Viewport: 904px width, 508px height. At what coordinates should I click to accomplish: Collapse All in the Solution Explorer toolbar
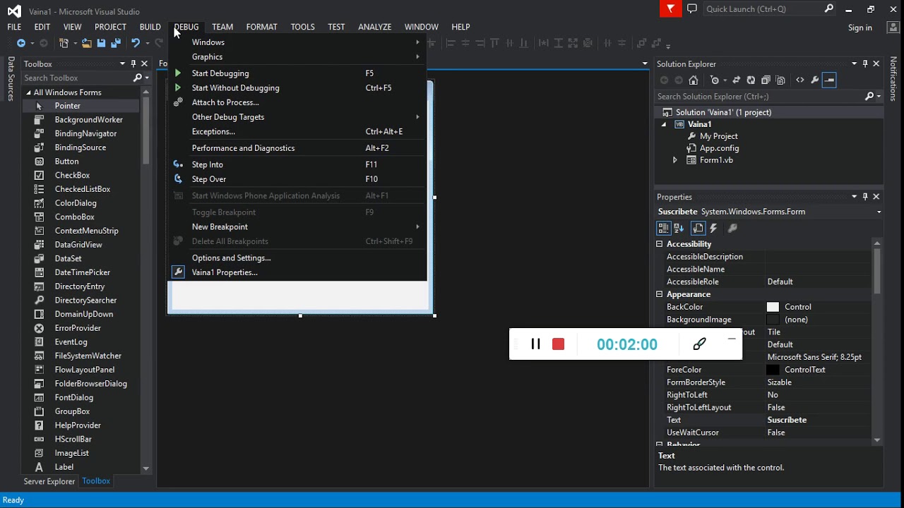766,80
